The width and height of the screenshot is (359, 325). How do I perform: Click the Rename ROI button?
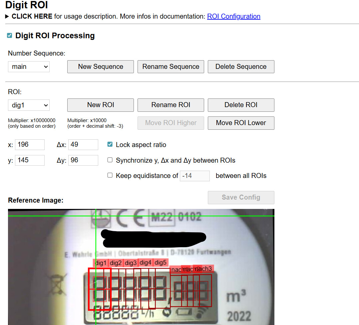tap(171, 105)
